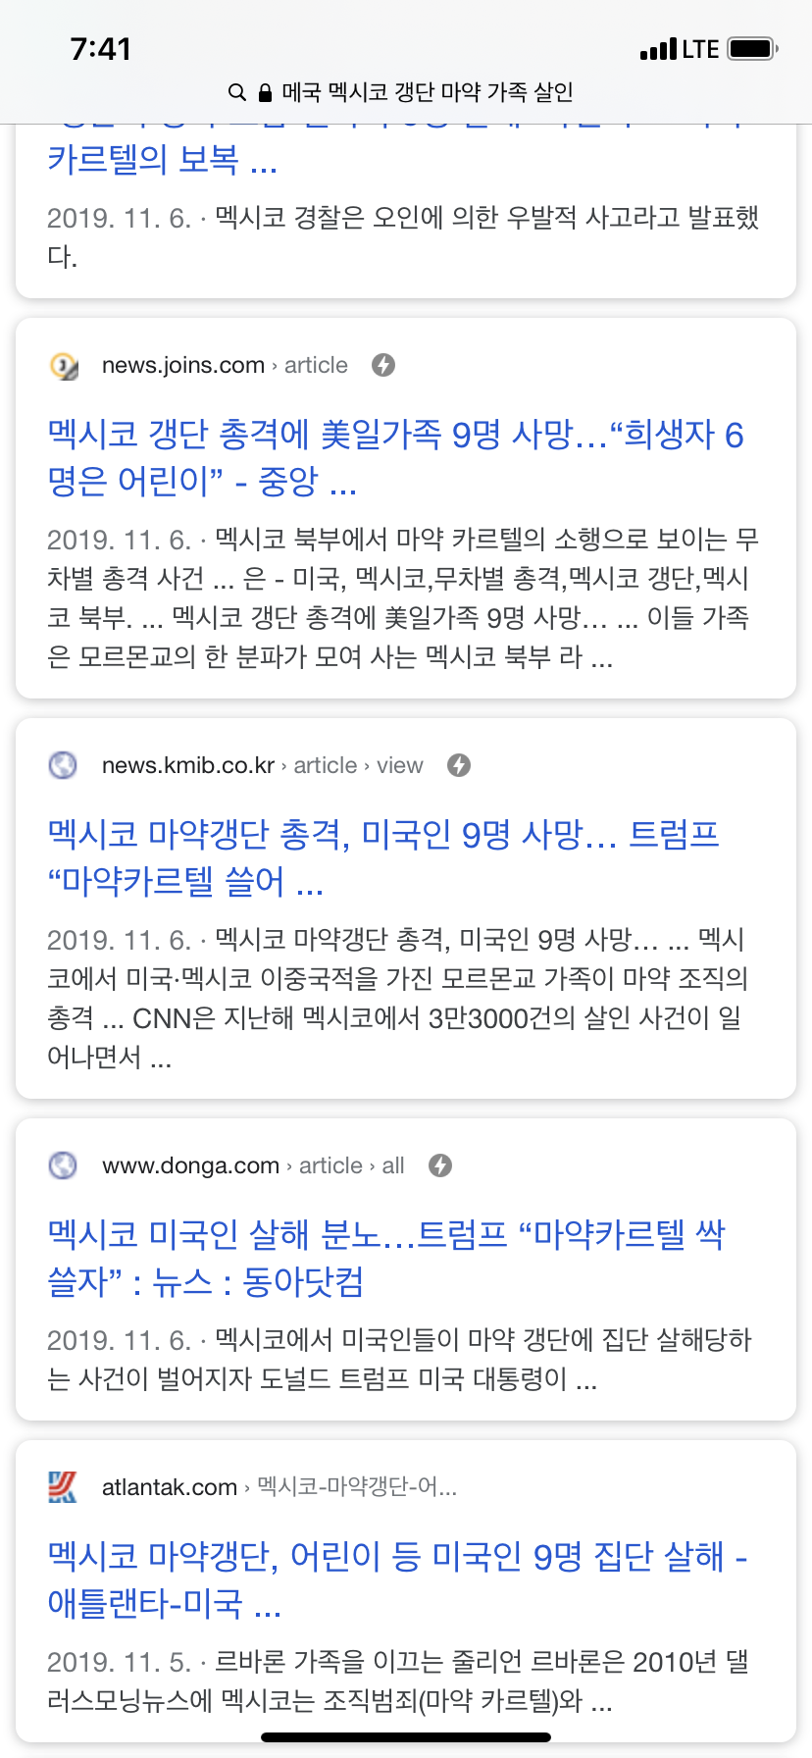The height and width of the screenshot is (1758, 812).
Task: Tap the battery icon in status bar
Action: pos(753,49)
